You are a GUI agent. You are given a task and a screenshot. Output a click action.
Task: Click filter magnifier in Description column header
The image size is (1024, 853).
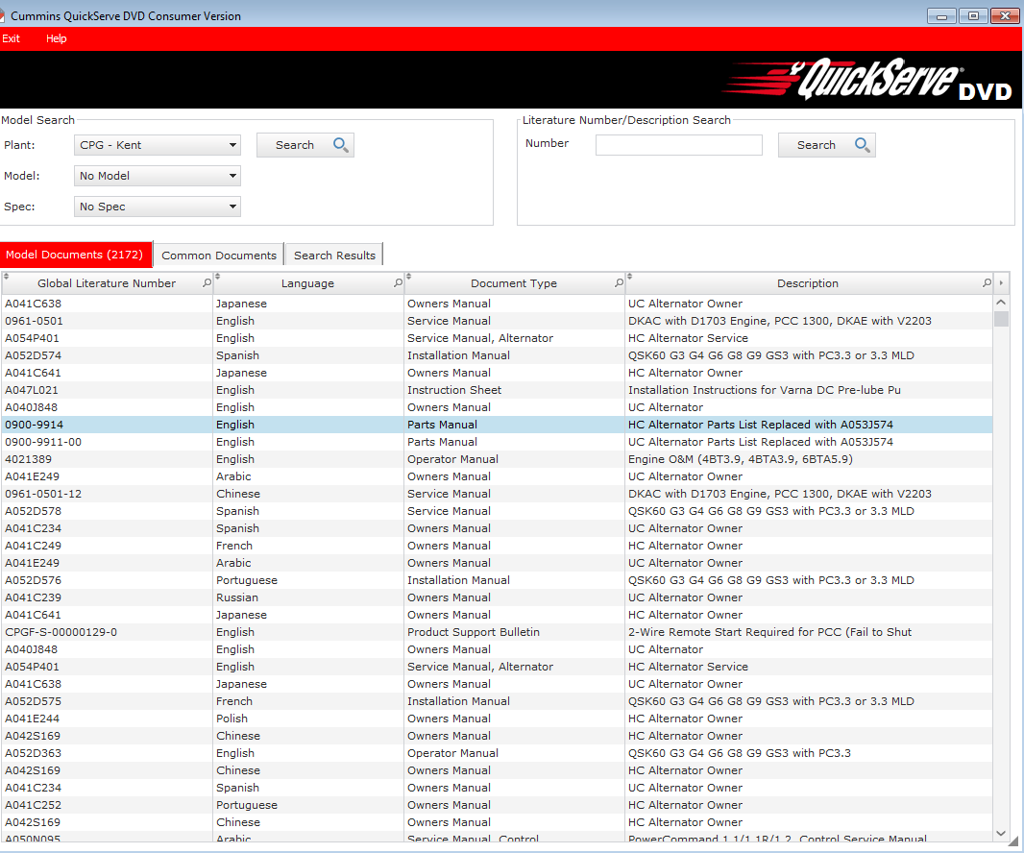987,283
